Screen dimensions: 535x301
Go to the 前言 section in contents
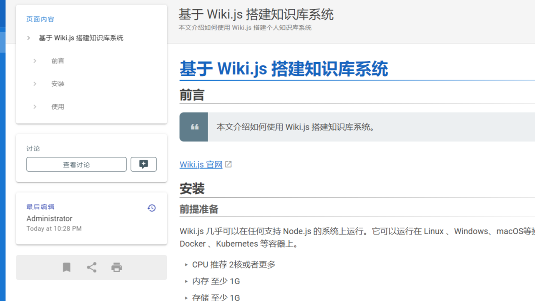pos(58,61)
